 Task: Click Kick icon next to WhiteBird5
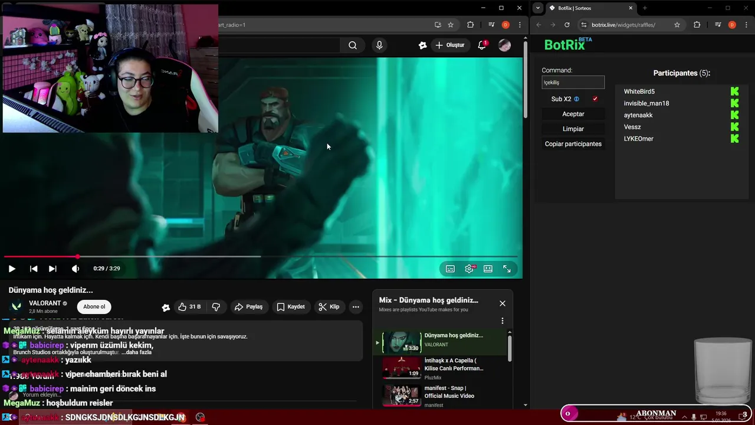[735, 91]
